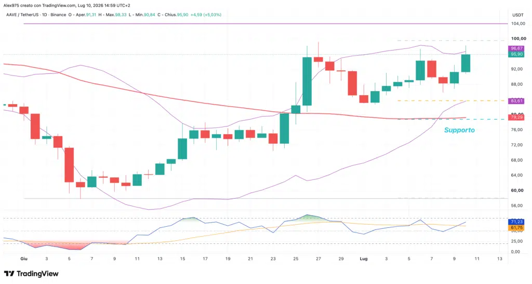Screen dimensions: 532x284
Task: Select the orange 61,75 RSI average tag
Action: [517, 228]
